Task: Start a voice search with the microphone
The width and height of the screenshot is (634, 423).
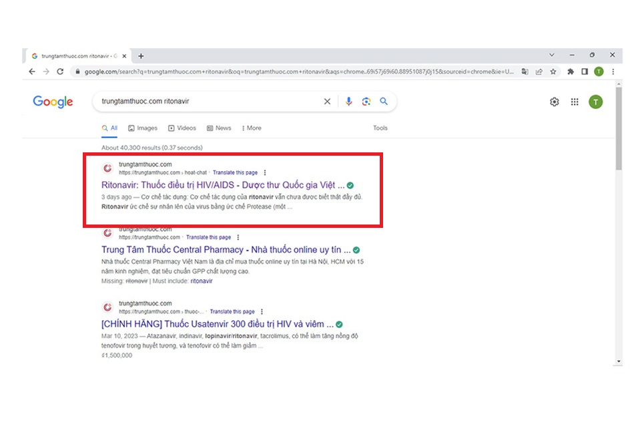Action: (348, 101)
